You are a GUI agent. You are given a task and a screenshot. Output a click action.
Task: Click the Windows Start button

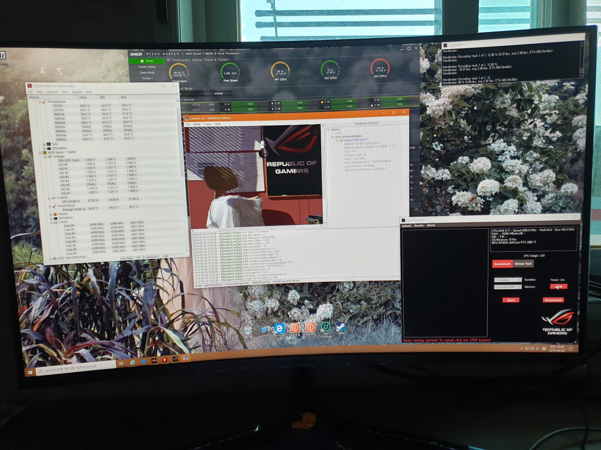coord(30,372)
